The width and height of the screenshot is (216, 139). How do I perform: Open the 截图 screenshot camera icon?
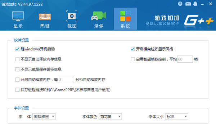72,16
